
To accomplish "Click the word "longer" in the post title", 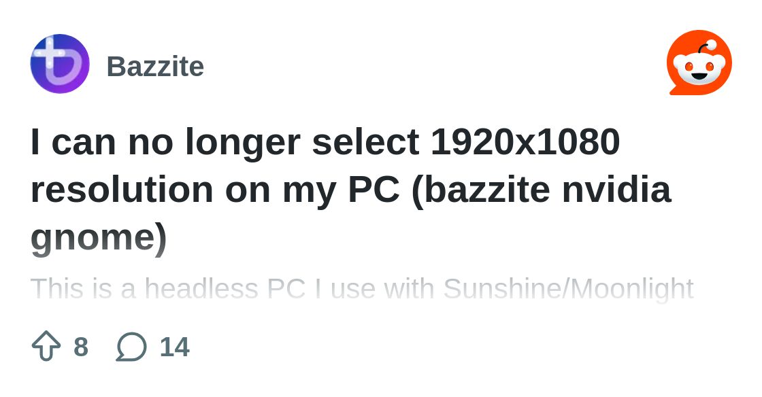I will pyautogui.click(x=248, y=142).
